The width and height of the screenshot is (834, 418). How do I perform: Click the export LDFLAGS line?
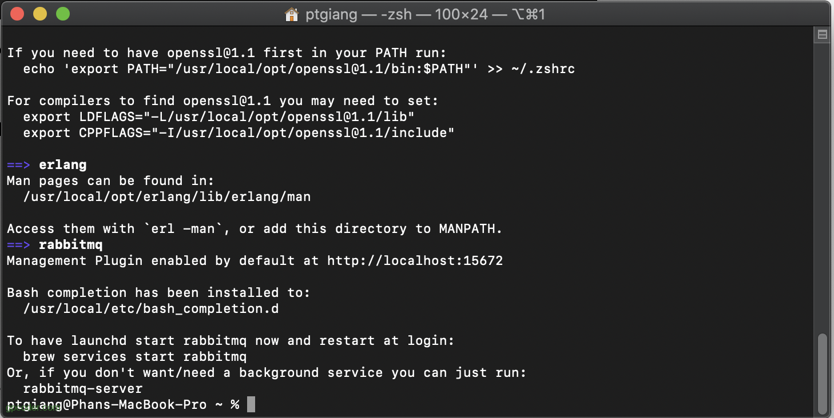219,117
